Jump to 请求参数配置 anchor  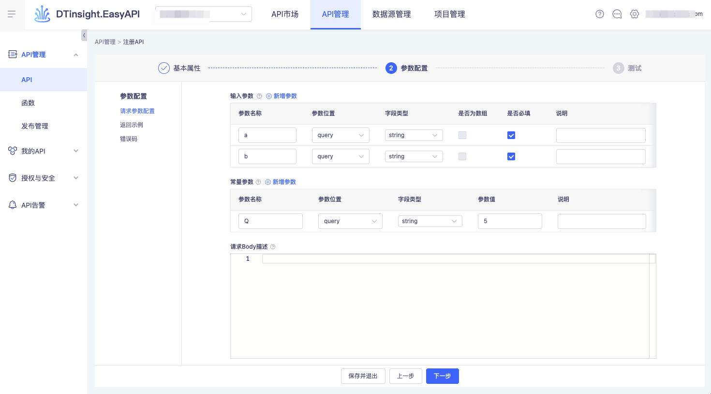(x=137, y=111)
